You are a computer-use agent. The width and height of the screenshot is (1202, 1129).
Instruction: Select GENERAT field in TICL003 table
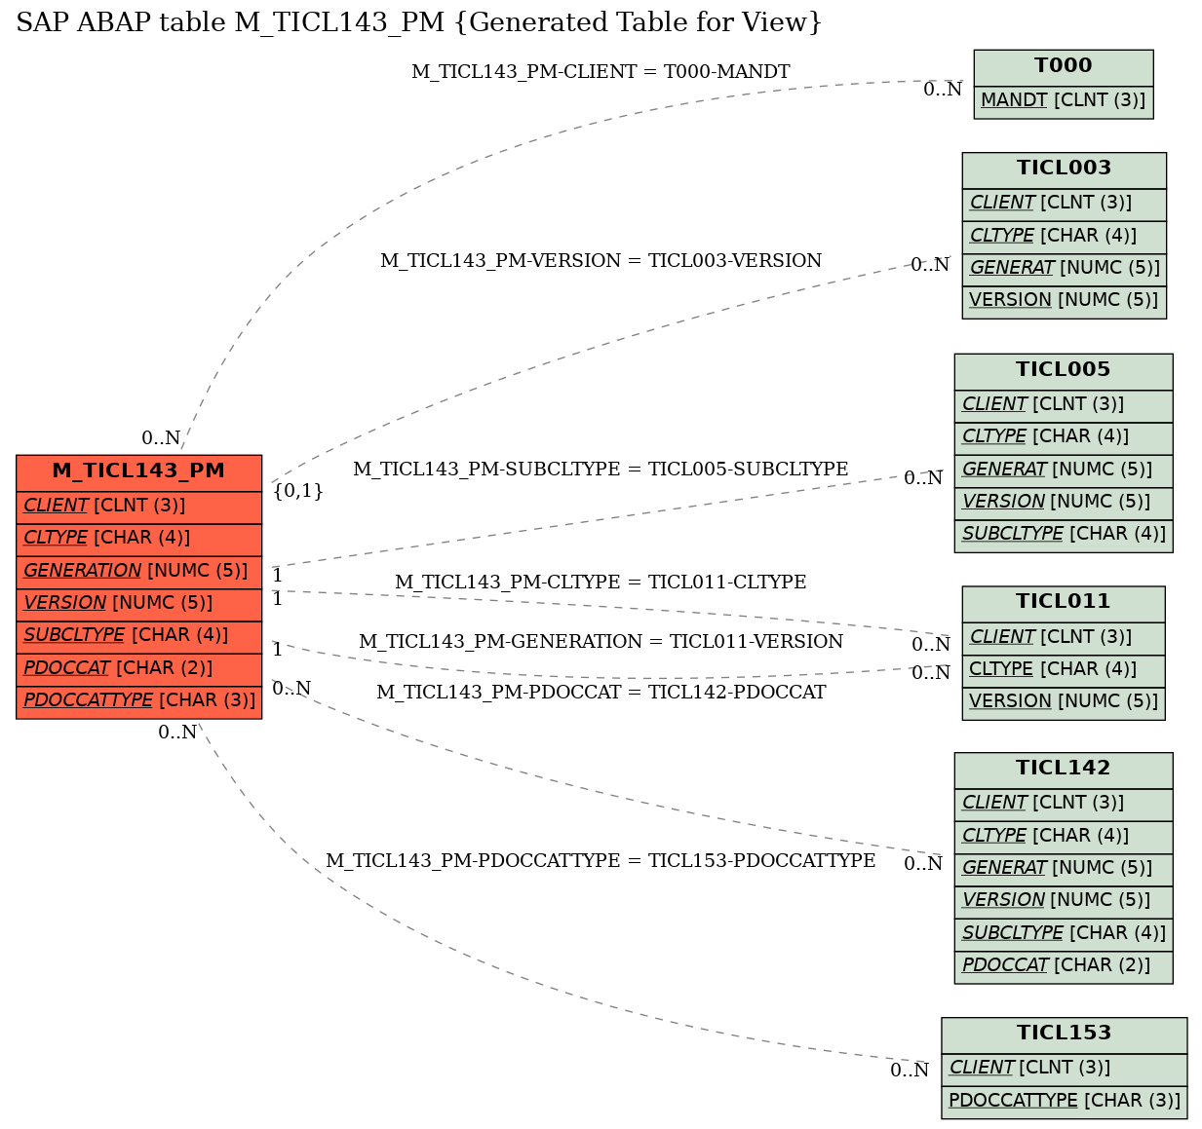coord(1065,268)
